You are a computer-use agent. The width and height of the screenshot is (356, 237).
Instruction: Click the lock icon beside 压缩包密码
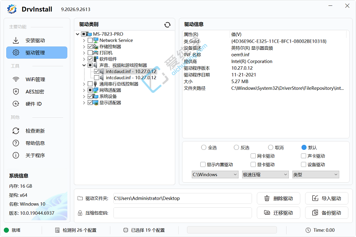point(80,213)
